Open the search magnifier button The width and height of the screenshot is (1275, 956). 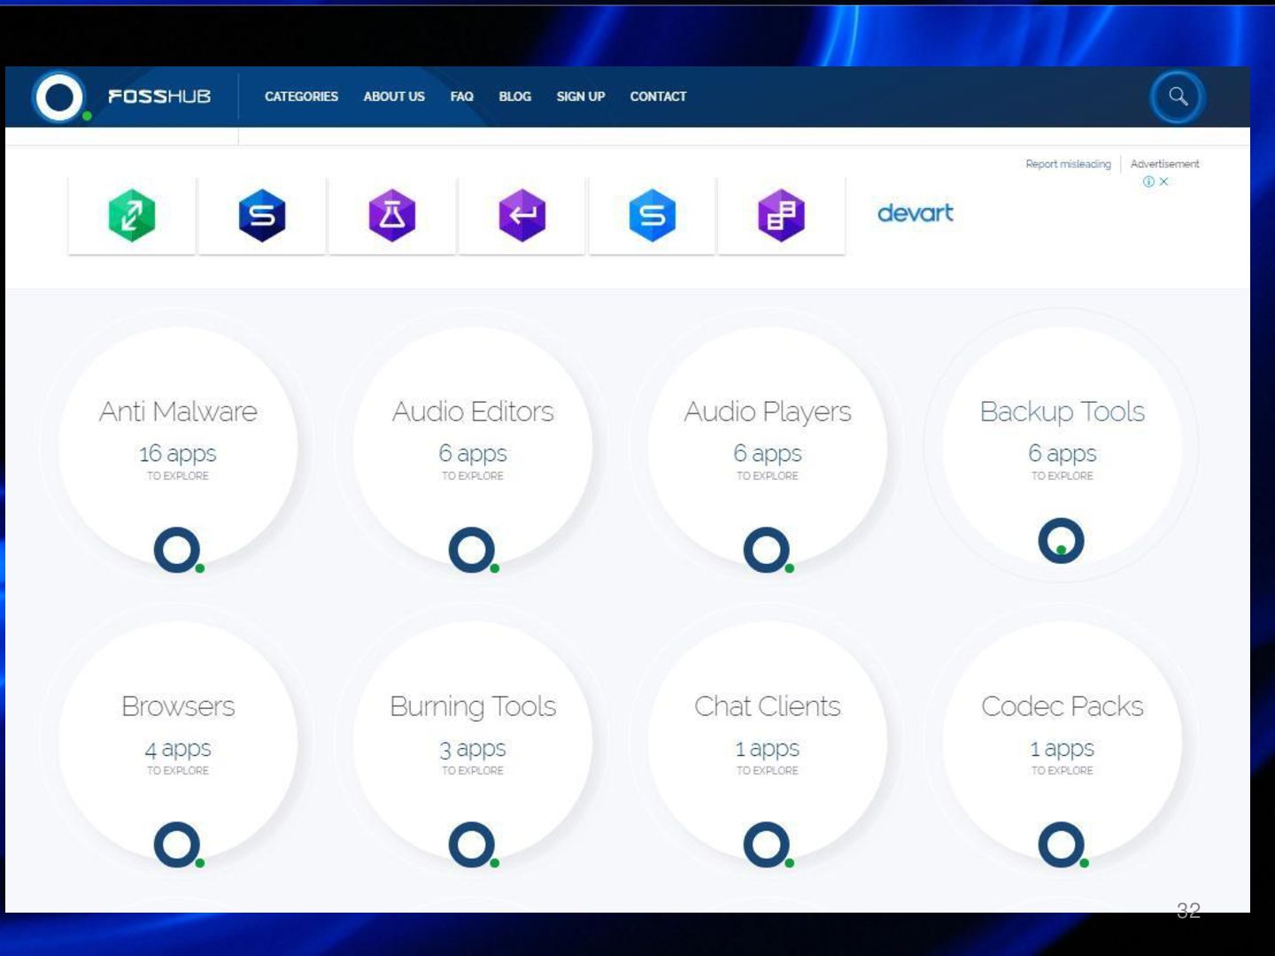pos(1178,96)
